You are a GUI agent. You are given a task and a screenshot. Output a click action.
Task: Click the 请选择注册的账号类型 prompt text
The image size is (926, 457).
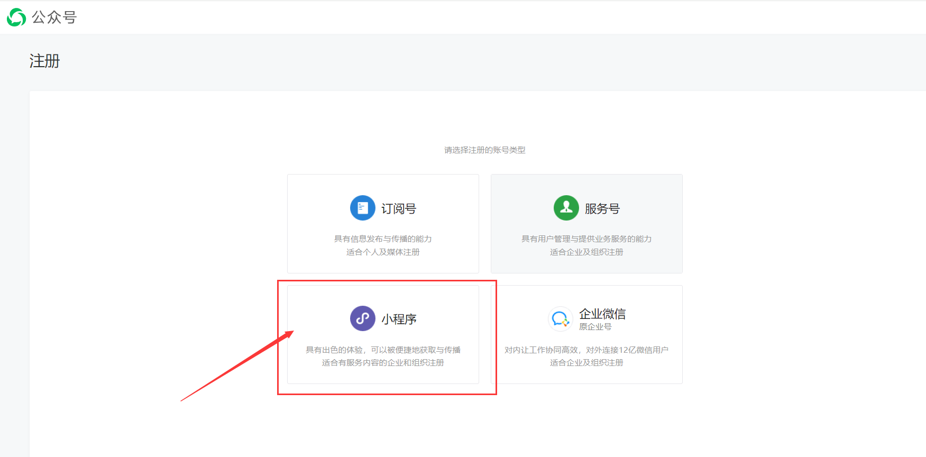[485, 150]
